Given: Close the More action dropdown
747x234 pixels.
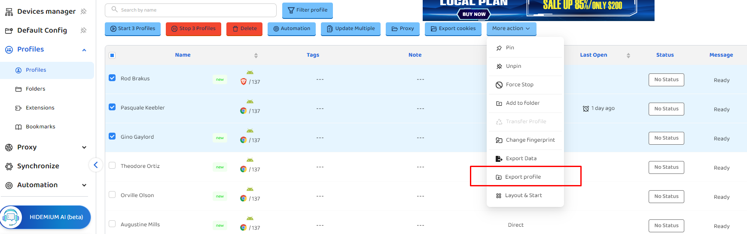Looking at the screenshot, I should point(511,29).
